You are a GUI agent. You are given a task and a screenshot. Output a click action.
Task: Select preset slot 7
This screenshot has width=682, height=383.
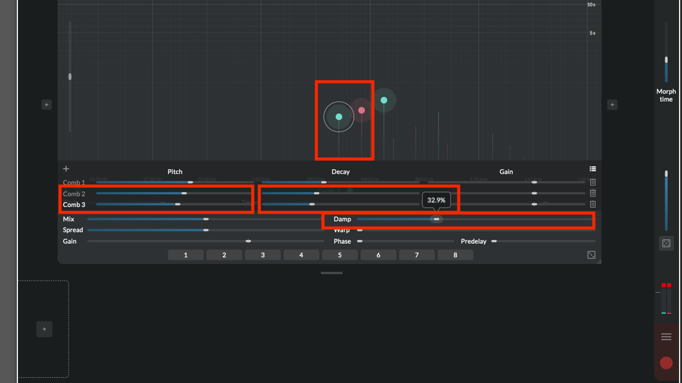pos(417,255)
